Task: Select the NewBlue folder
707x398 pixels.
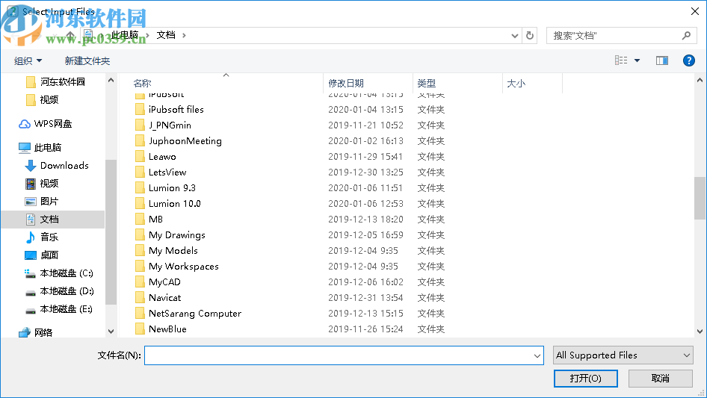Action: tap(167, 329)
